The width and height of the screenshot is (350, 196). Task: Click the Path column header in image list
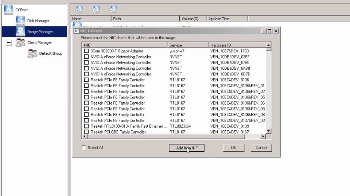pos(145,19)
